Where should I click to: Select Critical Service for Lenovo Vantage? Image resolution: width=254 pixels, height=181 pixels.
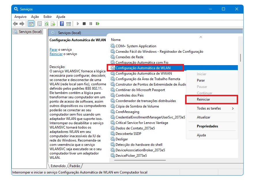point(142,123)
